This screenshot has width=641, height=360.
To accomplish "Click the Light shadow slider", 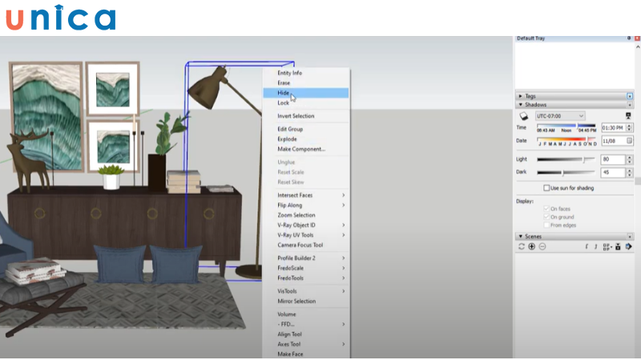I will (x=566, y=159).
